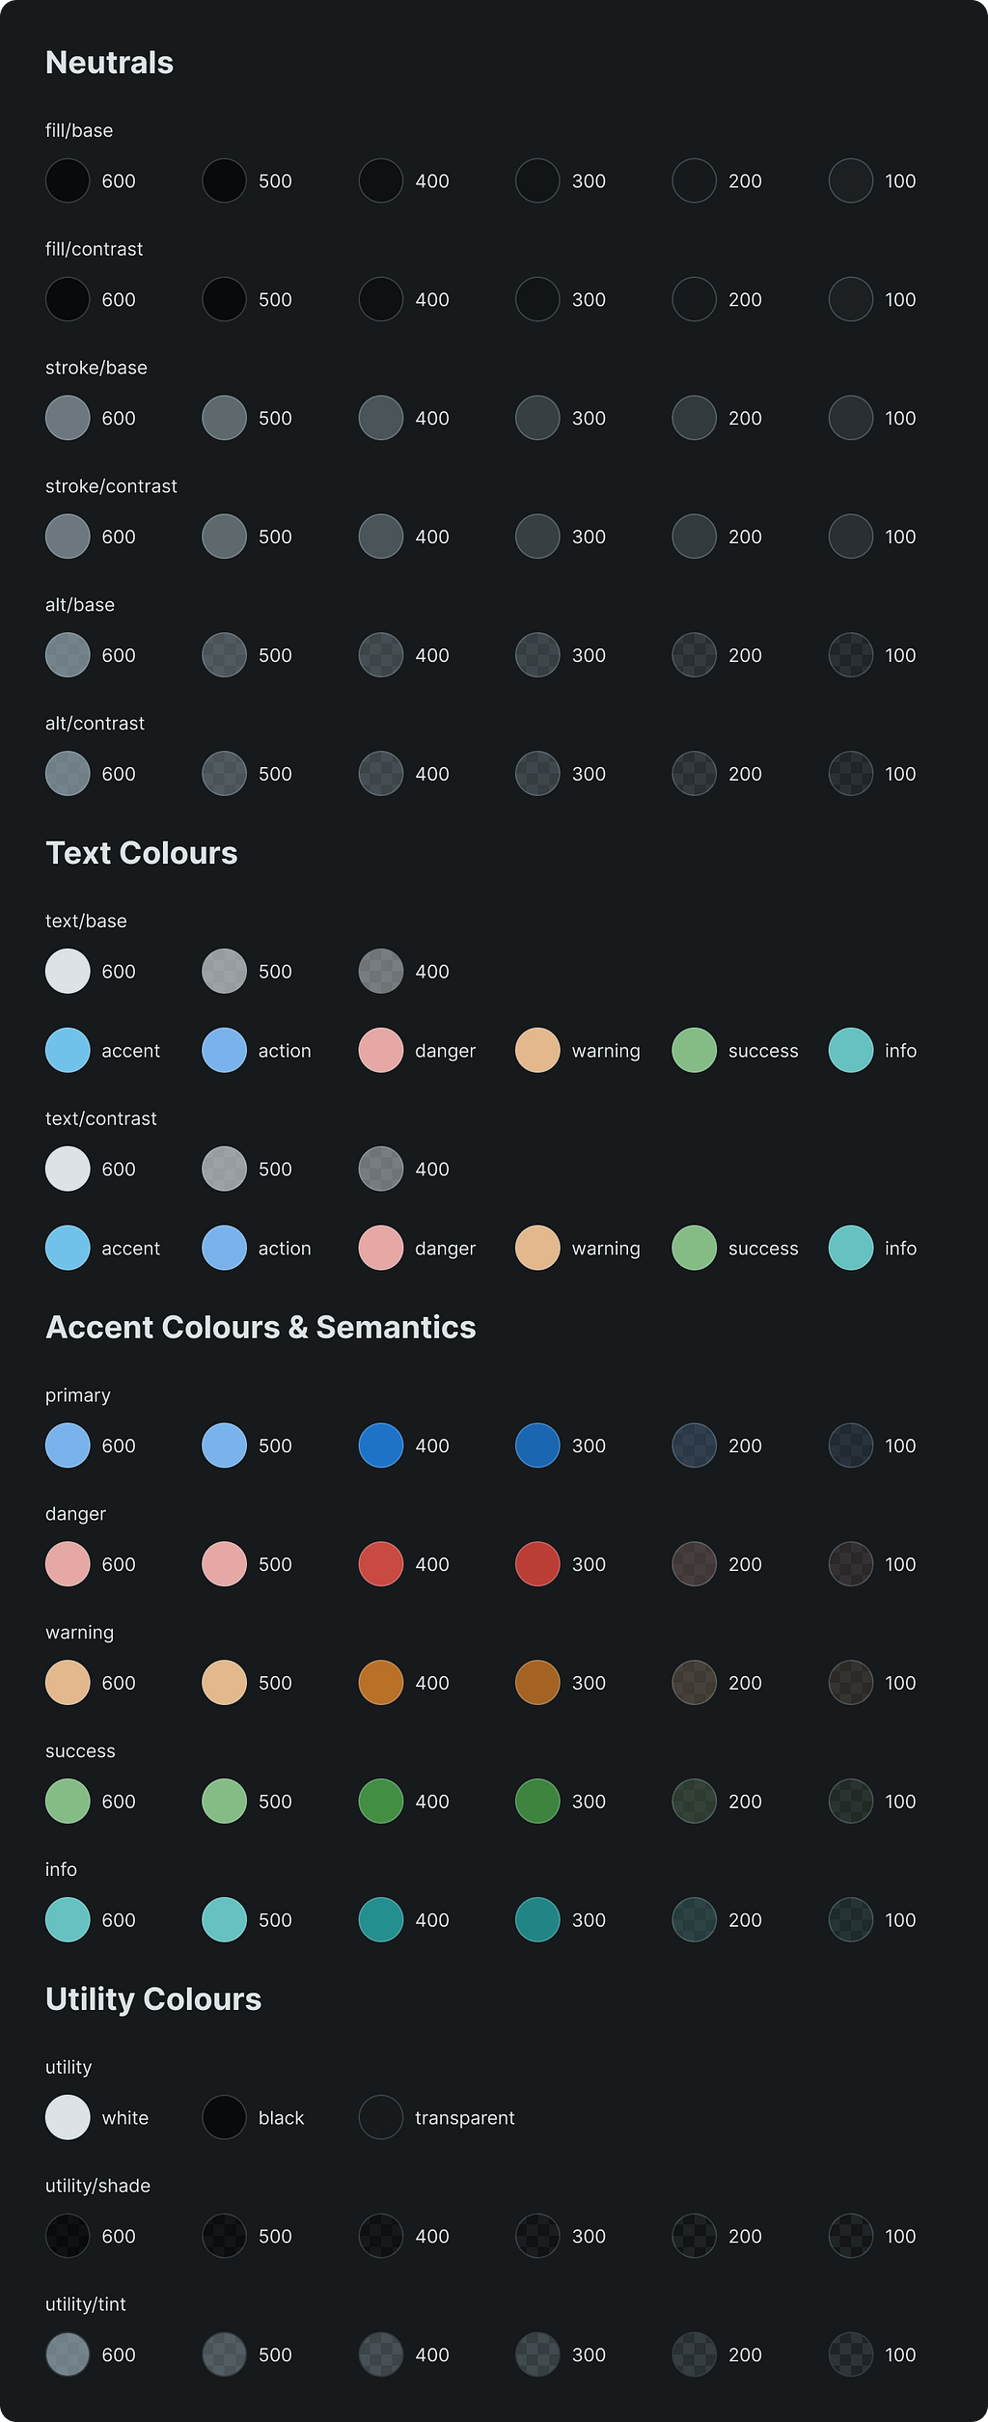Select the alt/base 600 swatch
This screenshot has width=988, height=2422.
(x=68, y=655)
